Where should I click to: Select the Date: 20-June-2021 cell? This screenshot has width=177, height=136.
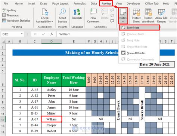pos(157,65)
